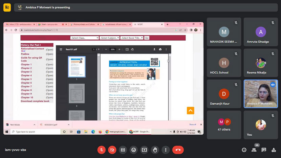
Task: Leave call with red hang-up button
Action: click(x=178, y=150)
